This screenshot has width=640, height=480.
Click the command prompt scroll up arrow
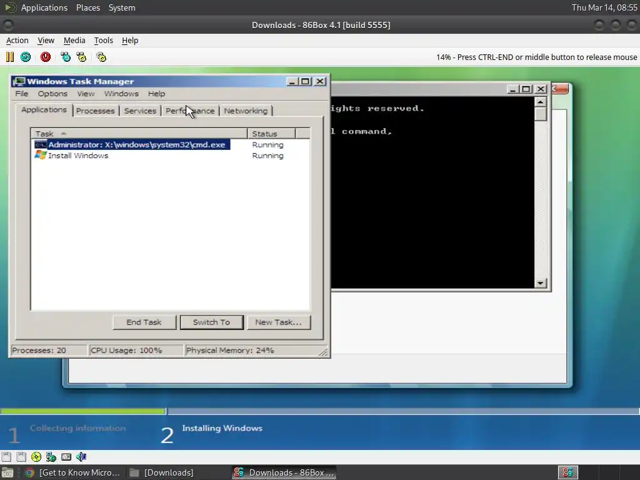[x=541, y=102]
